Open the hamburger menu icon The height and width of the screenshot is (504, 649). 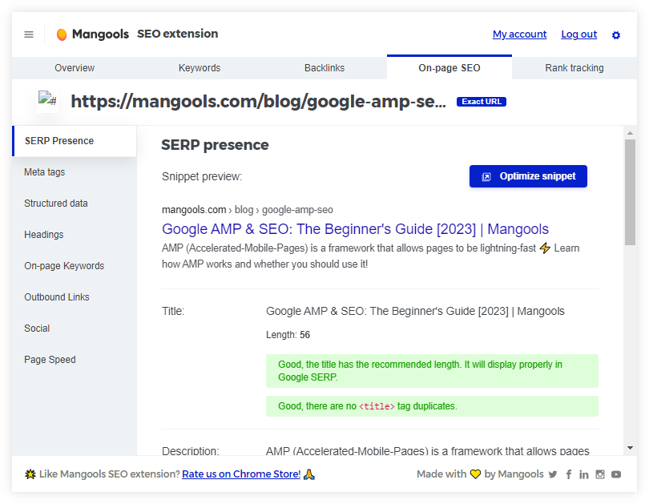click(29, 34)
